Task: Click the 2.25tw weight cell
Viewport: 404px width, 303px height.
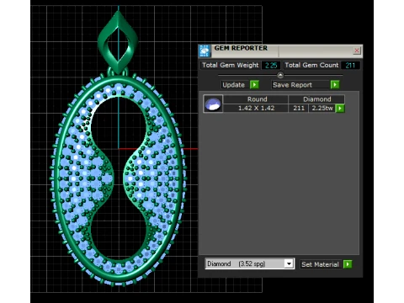Action: coord(322,108)
